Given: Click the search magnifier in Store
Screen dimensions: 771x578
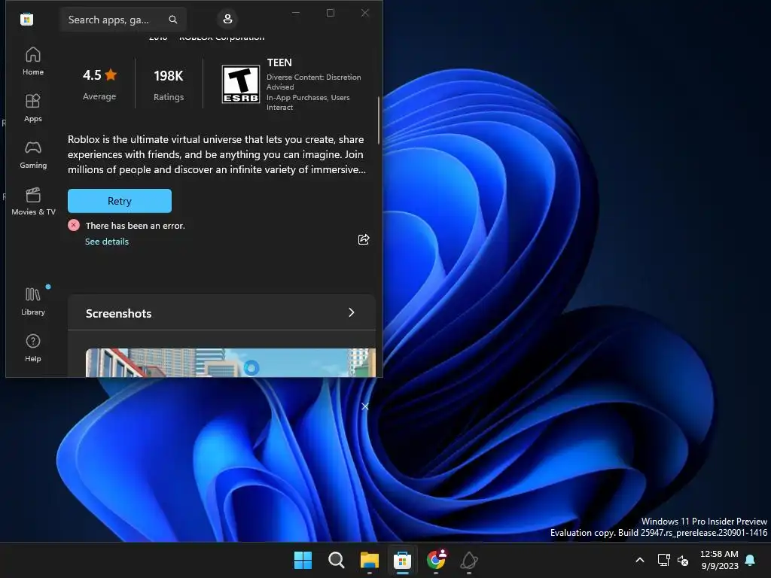Looking at the screenshot, I should [173, 20].
